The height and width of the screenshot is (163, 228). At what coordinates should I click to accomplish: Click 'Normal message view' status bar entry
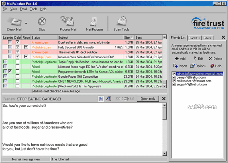coord(26,159)
